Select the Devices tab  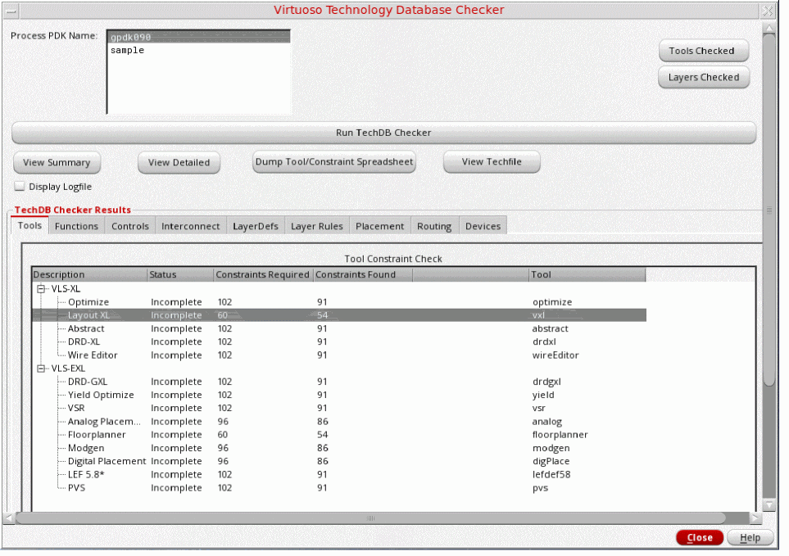483,226
